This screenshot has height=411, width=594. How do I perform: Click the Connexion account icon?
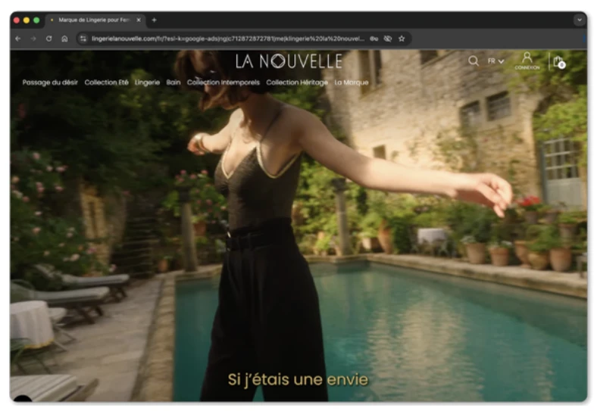pos(527,61)
